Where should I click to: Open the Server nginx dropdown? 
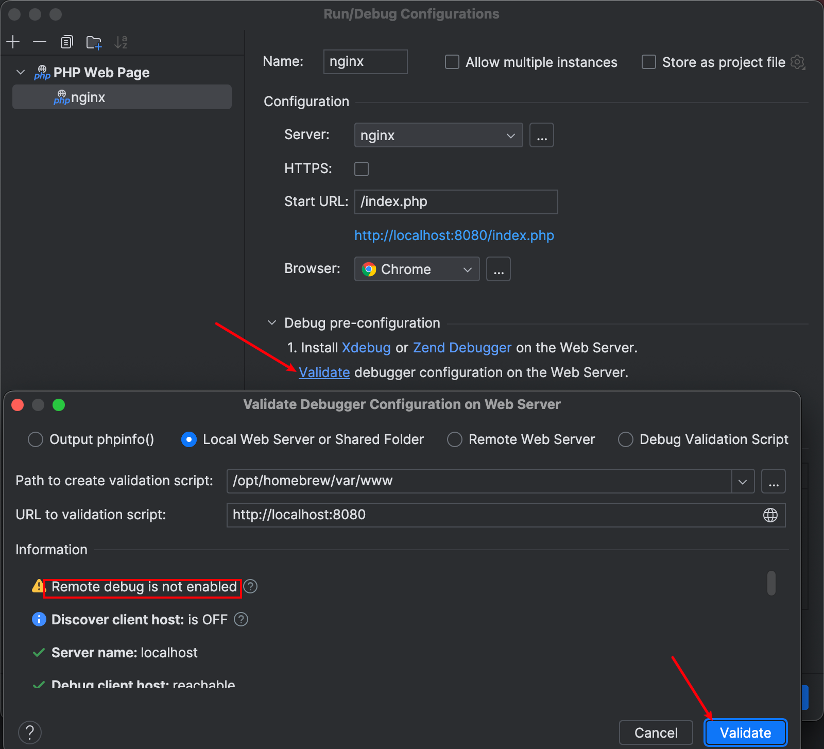point(438,135)
